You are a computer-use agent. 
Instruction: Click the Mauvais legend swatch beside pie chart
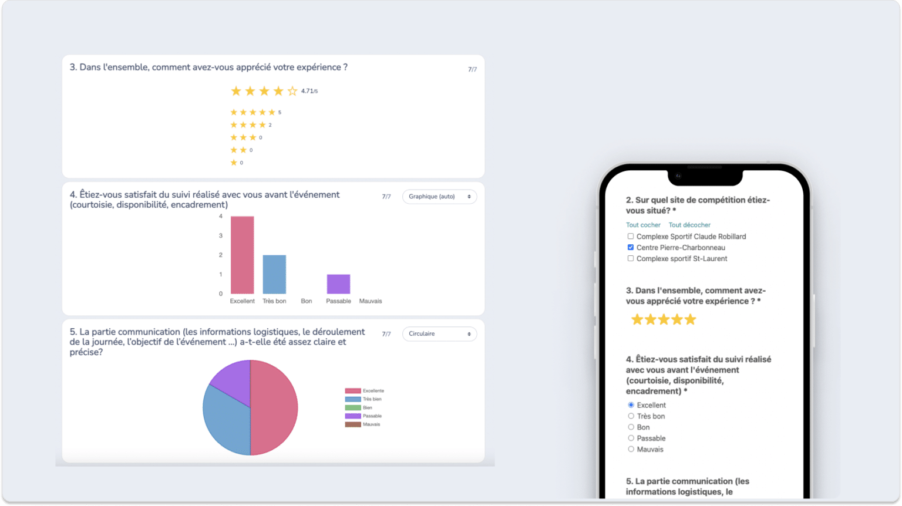353,424
